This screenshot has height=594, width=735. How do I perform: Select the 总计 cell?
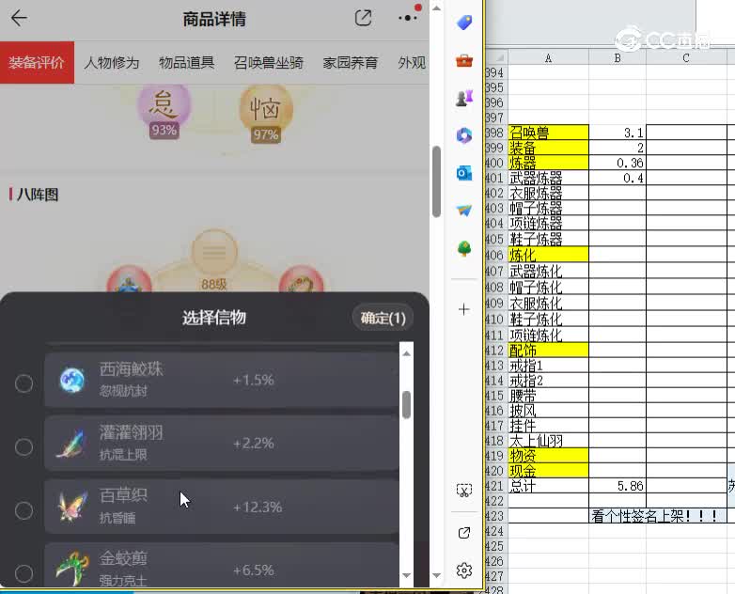click(549, 486)
